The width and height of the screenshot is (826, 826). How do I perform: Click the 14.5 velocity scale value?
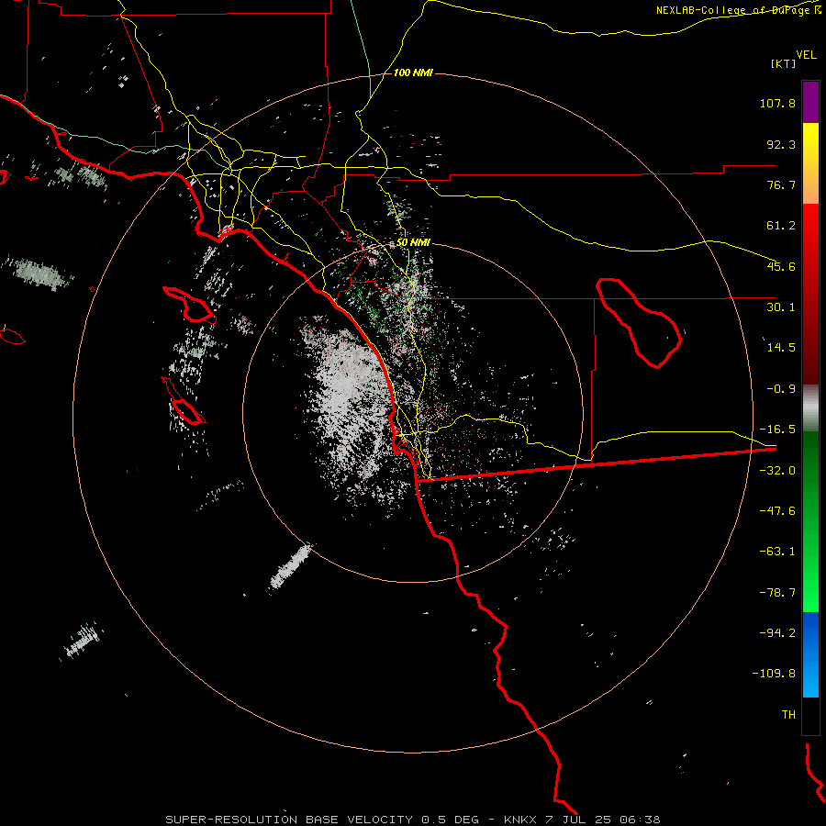781,348
